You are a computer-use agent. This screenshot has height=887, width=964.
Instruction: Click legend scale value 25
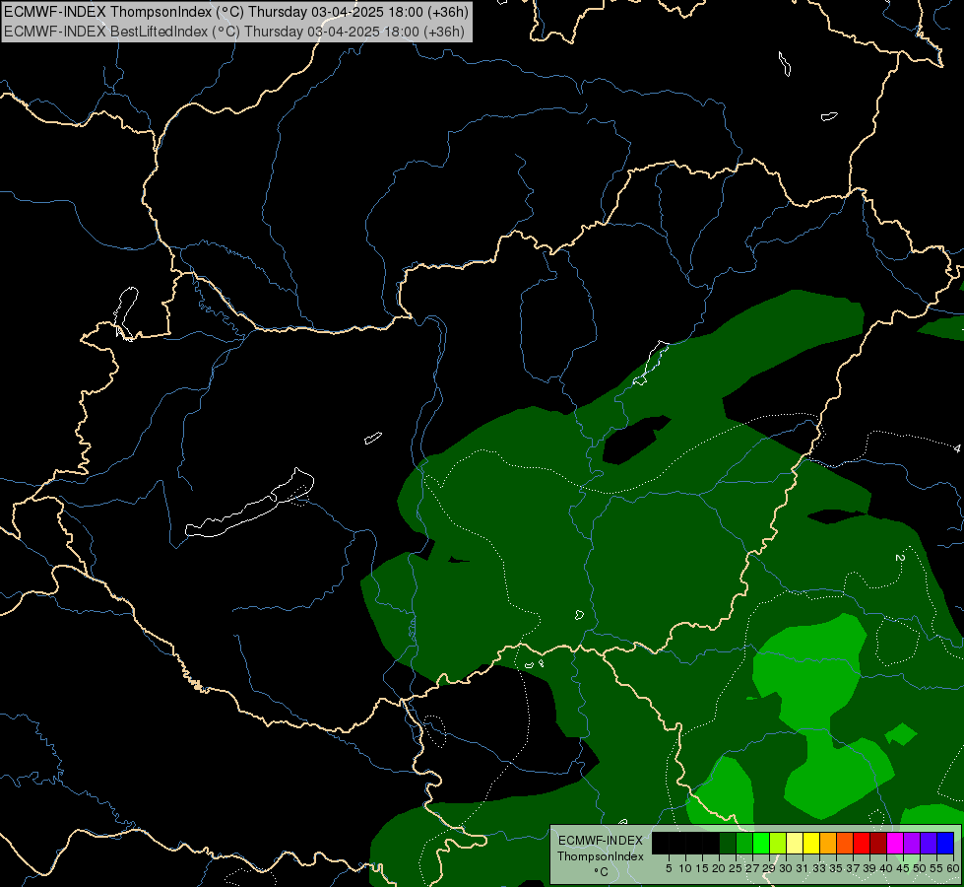point(736,868)
